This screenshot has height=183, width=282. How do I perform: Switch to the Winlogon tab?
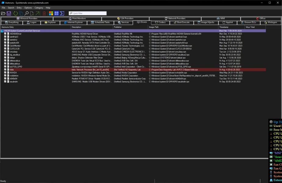coord(271,23)
